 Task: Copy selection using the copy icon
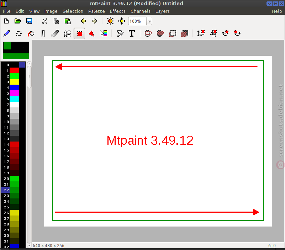click(x=56, y=21)
